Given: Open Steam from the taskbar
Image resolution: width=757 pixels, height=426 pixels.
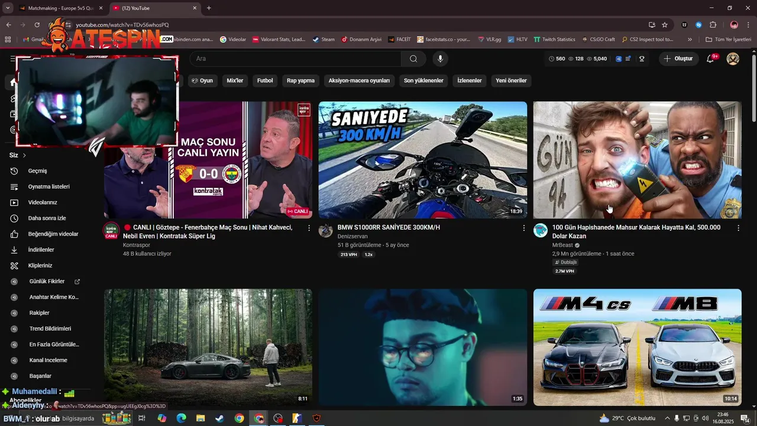Looking at the screenshot, I should tap(219, 418).
